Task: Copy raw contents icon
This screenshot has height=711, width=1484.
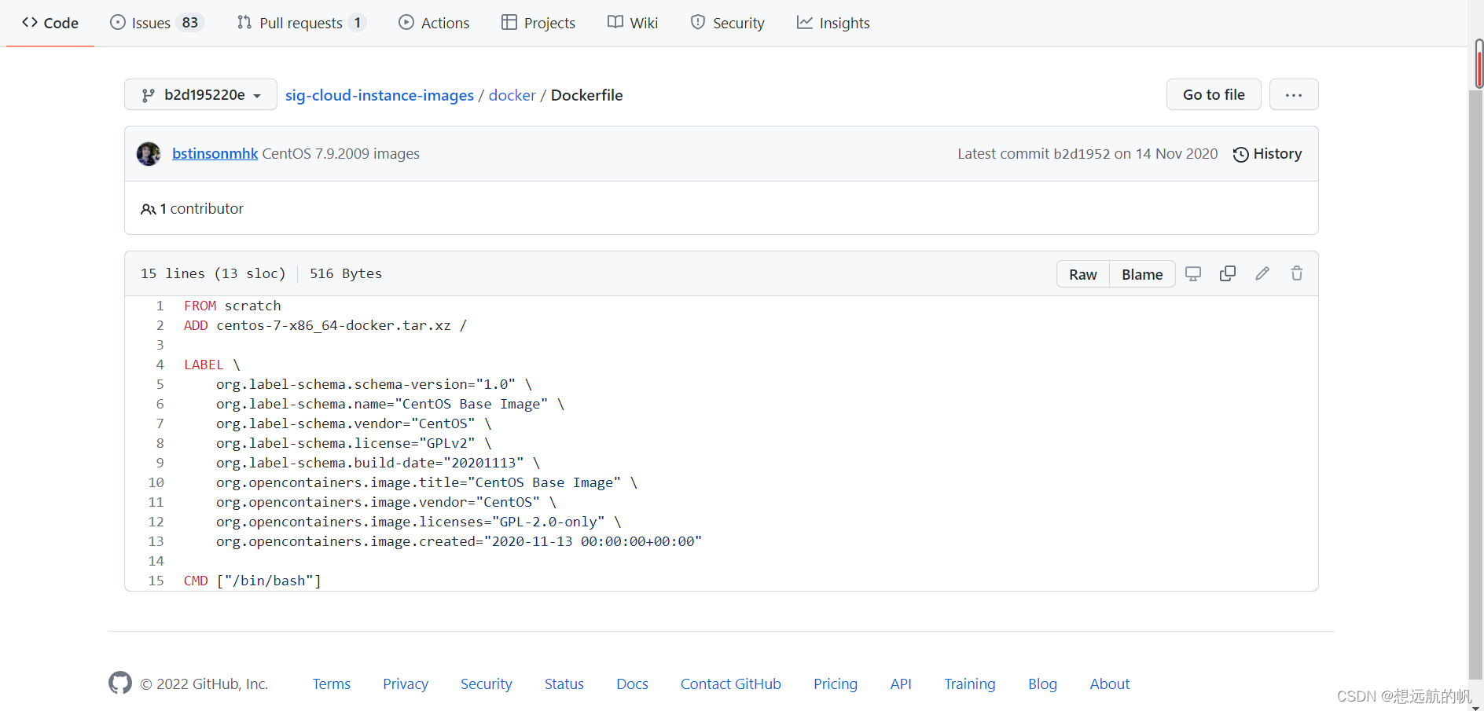Action: [x=1228, y=273]
